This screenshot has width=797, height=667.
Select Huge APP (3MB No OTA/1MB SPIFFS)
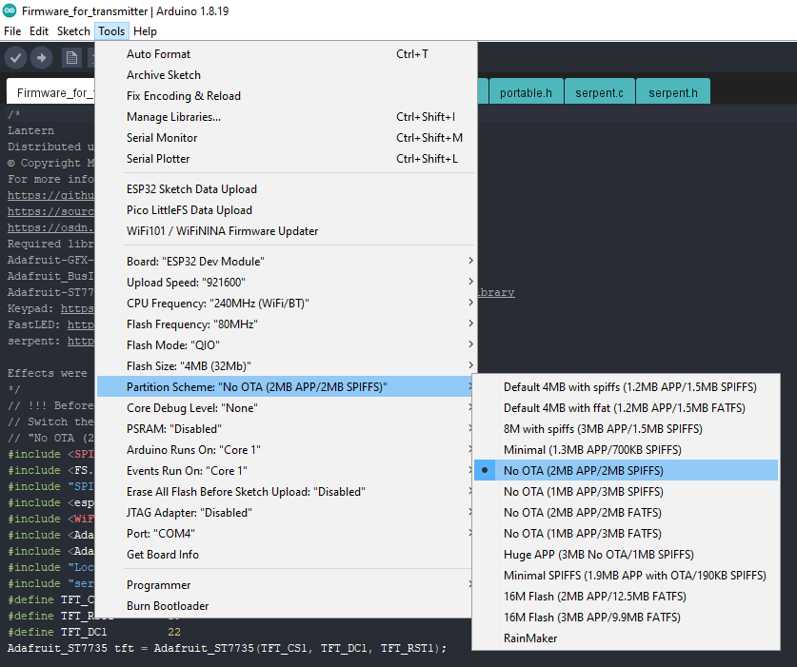(x=627, y=554)
